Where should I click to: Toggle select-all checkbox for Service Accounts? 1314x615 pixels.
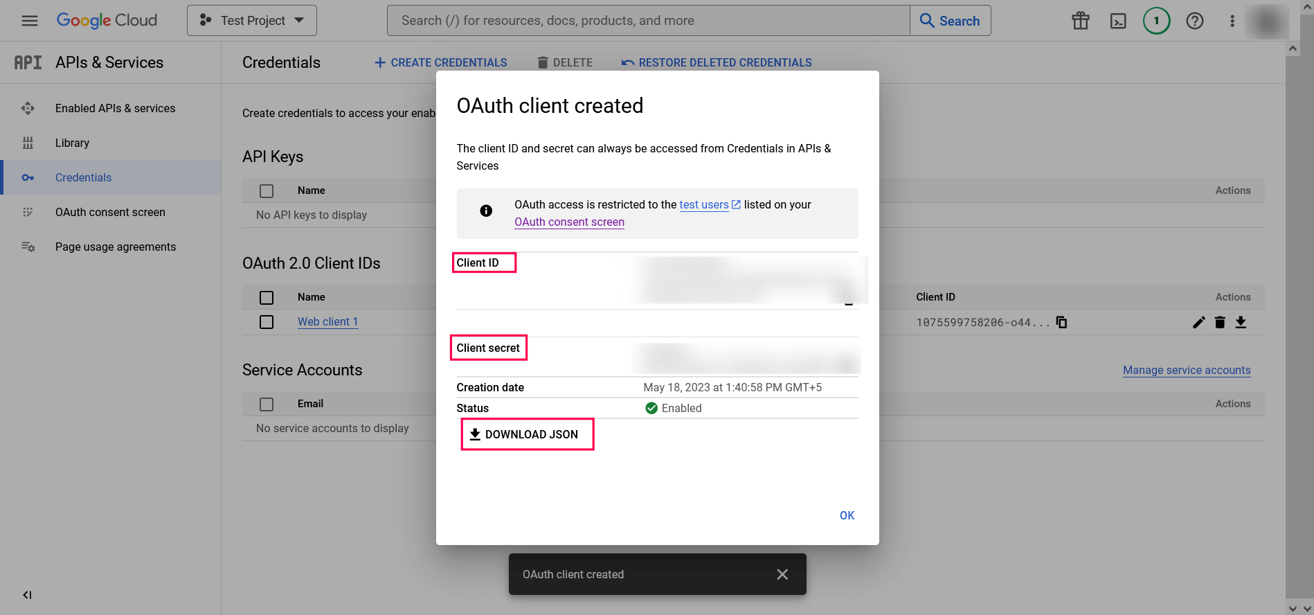click(x=267, y=404)
